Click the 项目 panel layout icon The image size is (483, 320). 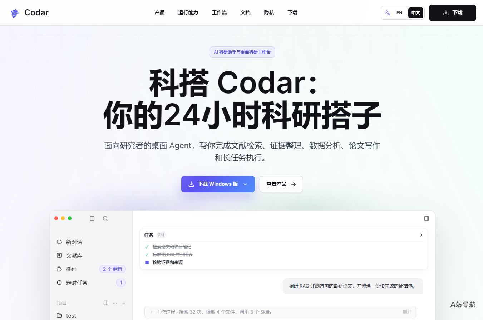tap(106, 303)
